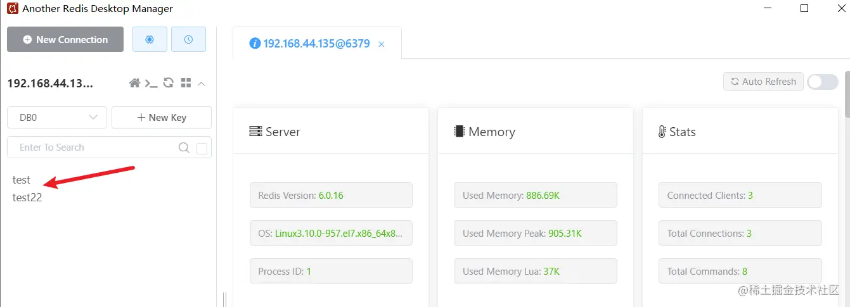Click the New Key button

162,117
